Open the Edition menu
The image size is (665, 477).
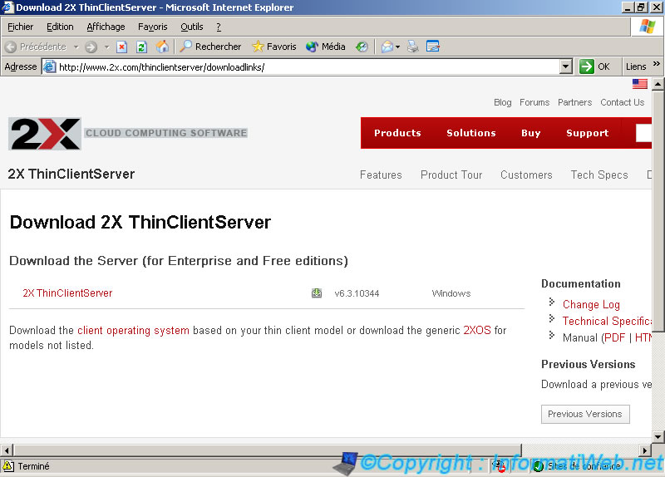click(60, 27)
